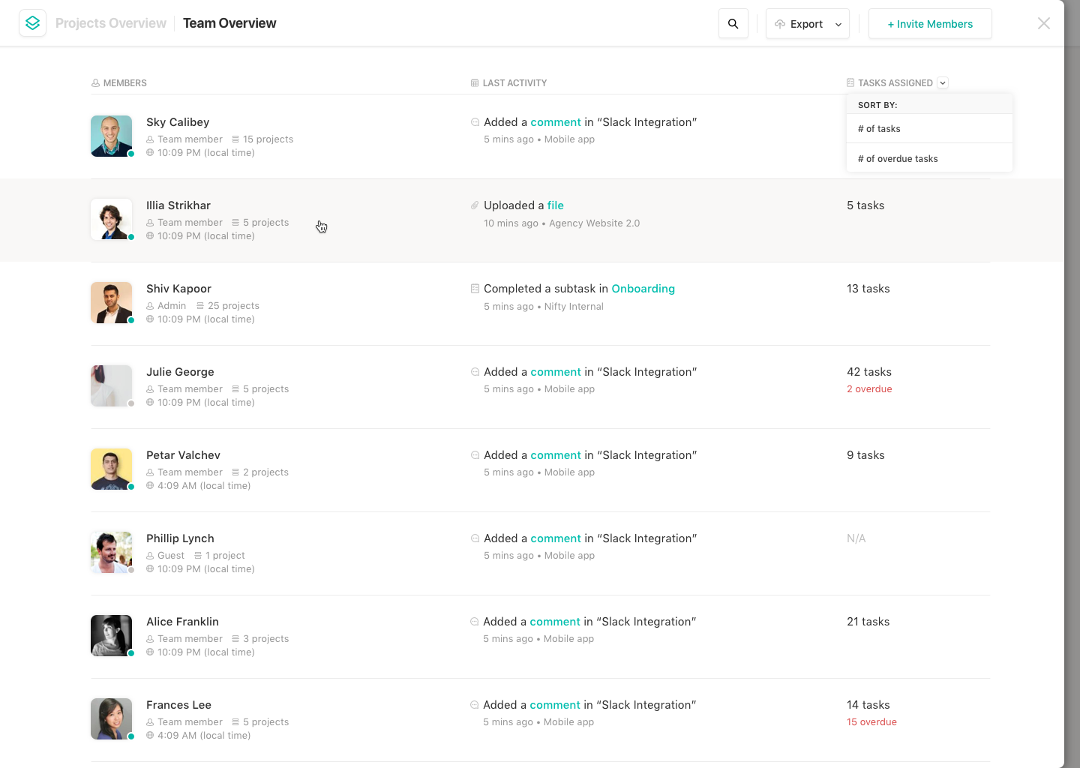This screenshot has height=768, width=1080.
Task: Open Shiv Kapoor's avatar
Action: [x=112, y=303]
